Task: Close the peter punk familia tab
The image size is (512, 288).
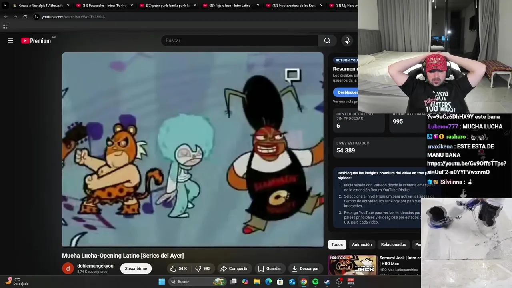Action: click(x=195, y=6)
